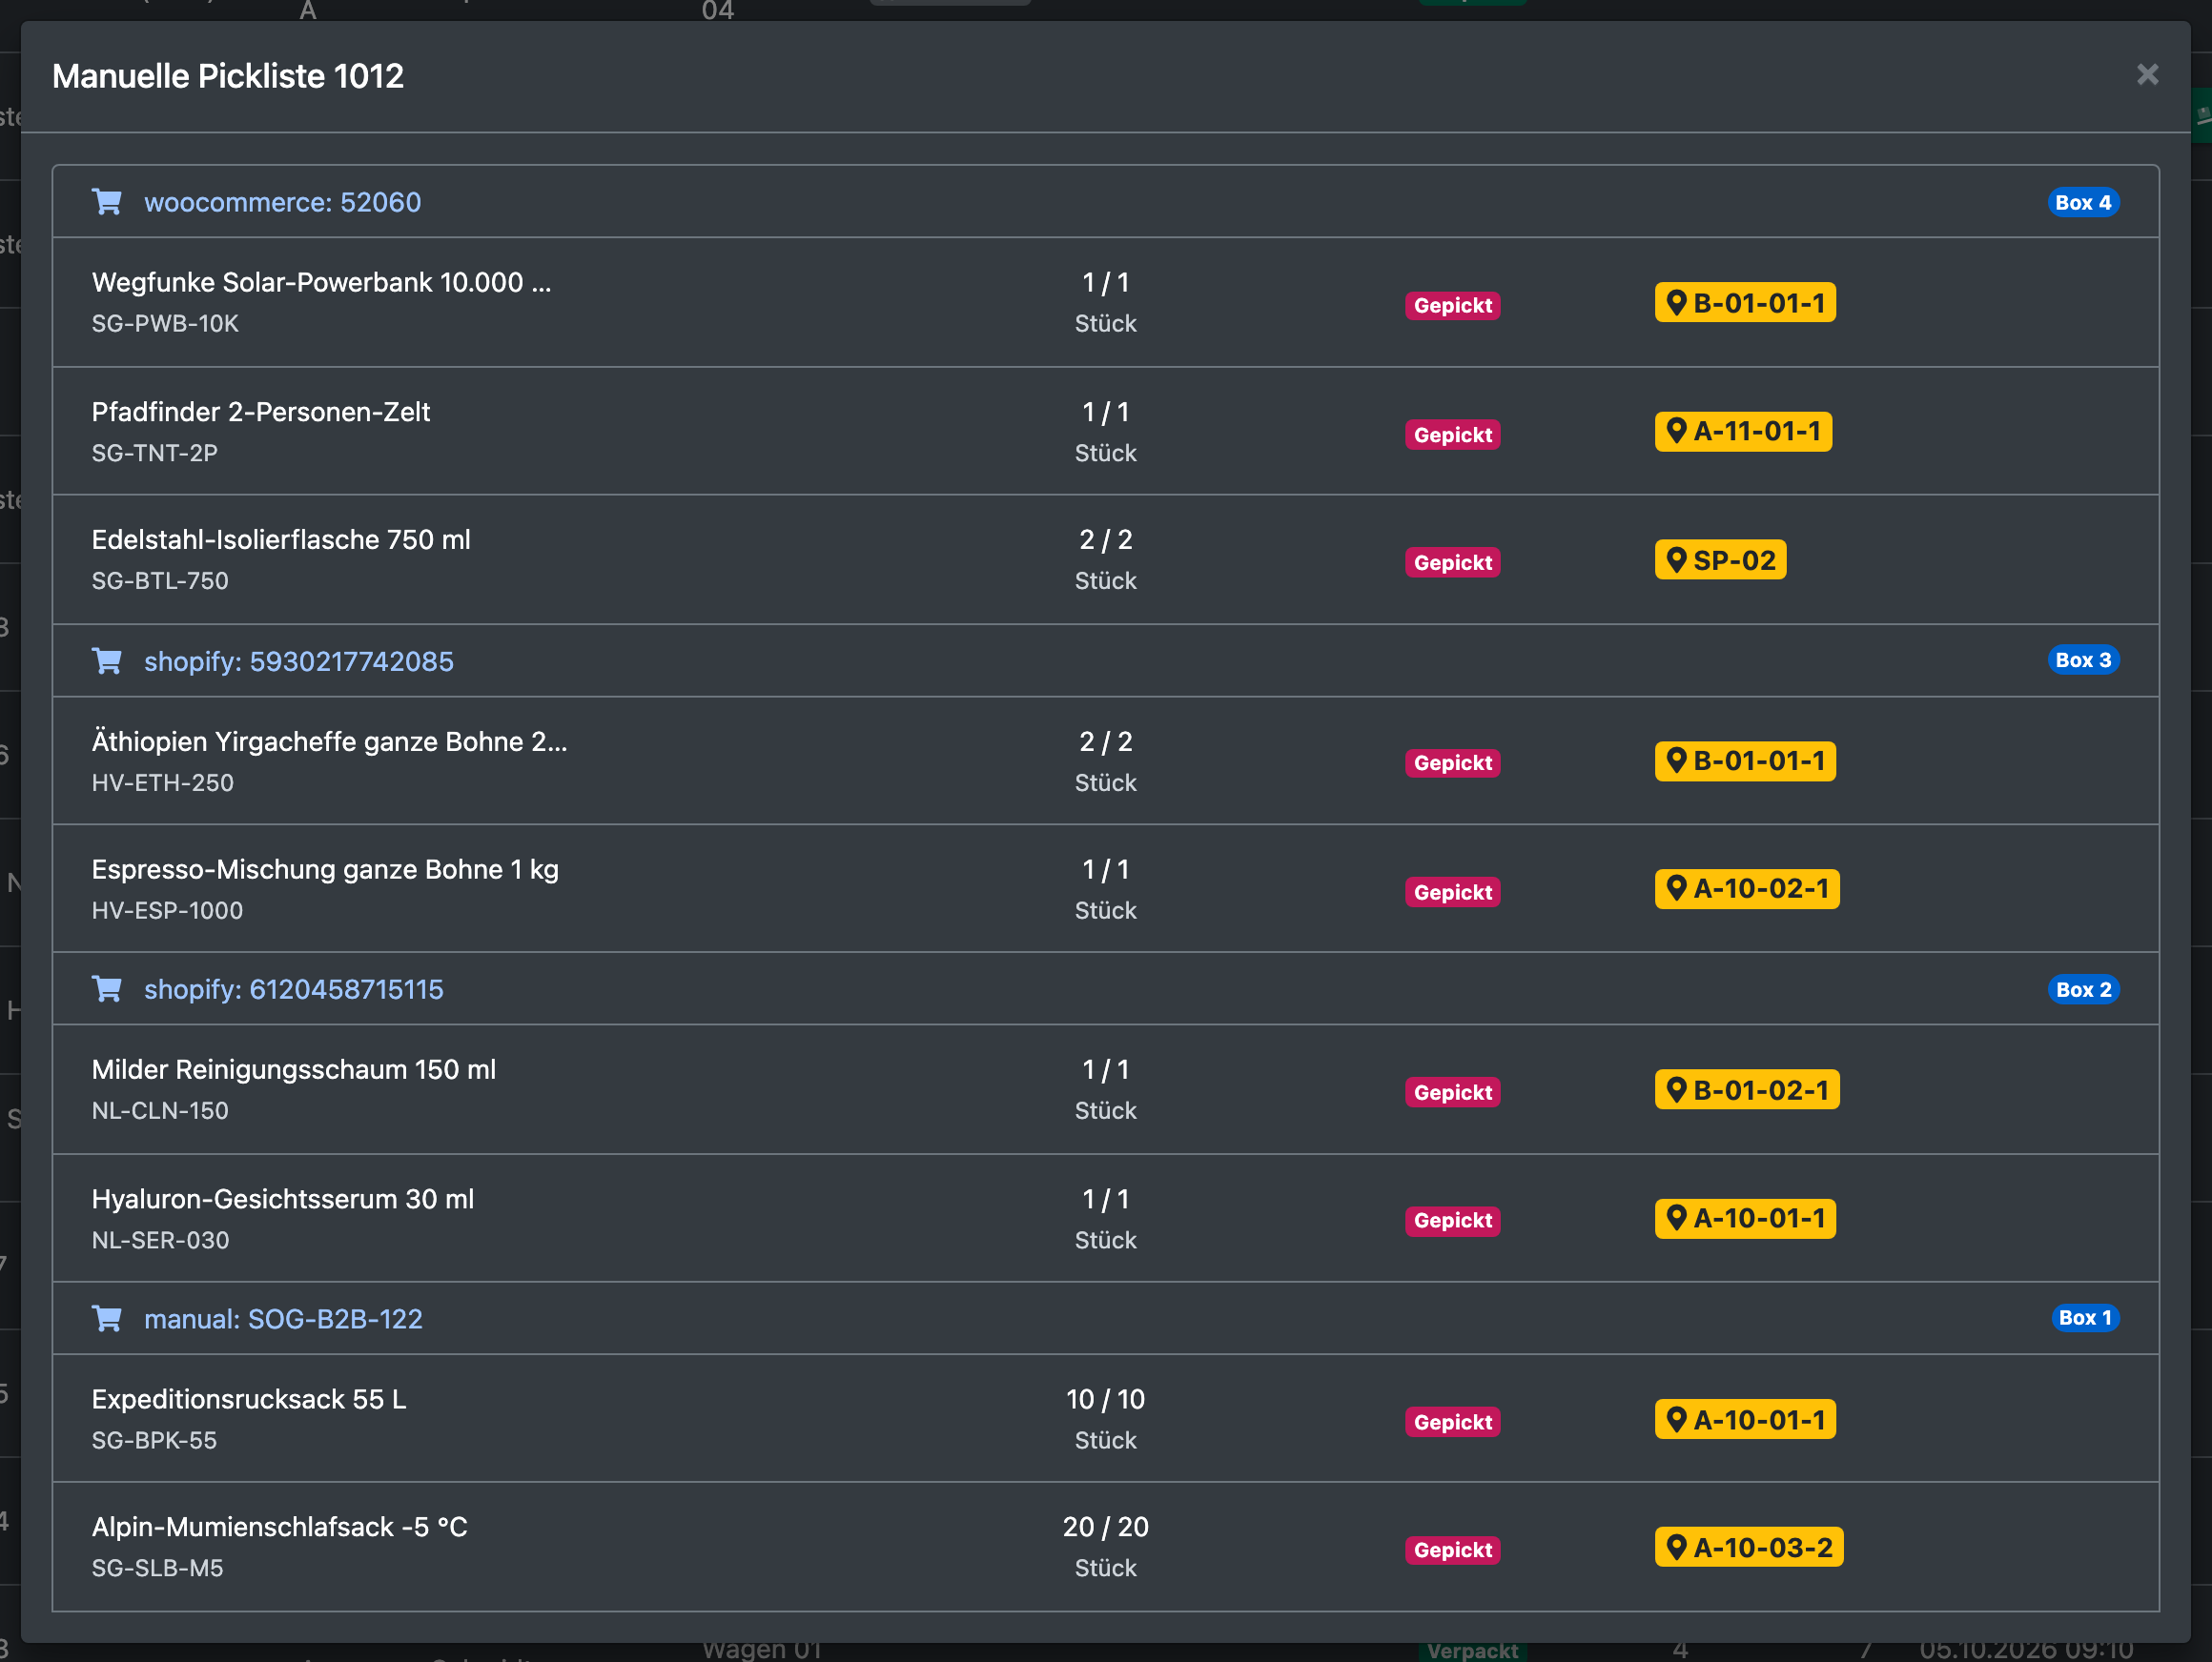
Task: Click the location pin on SP-02 badge
Action: [1677, 559]
